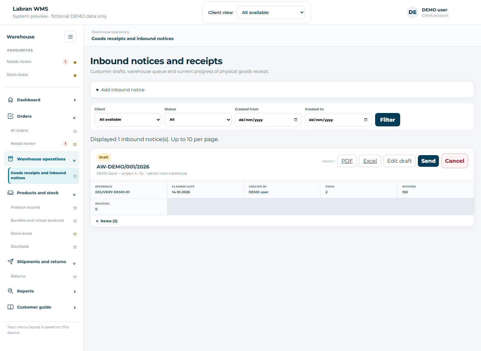Screen dimensions: 481x351
Task: Click the Draft status badge
Action: (x=104, y=157)
